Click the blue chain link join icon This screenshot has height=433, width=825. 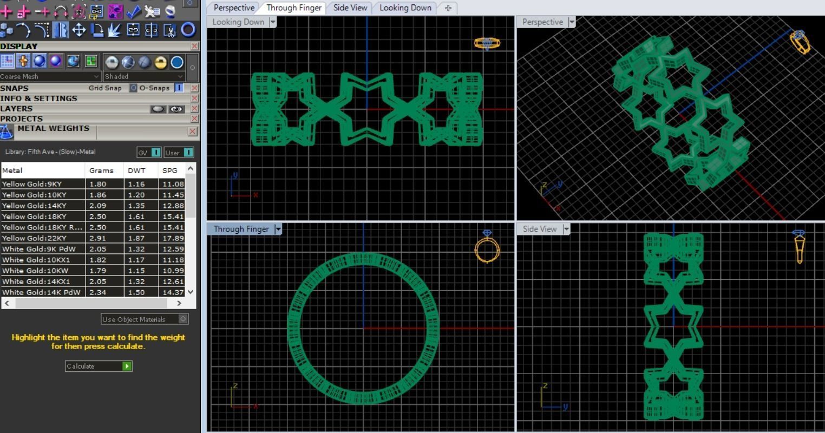click(x=133, y=30)
